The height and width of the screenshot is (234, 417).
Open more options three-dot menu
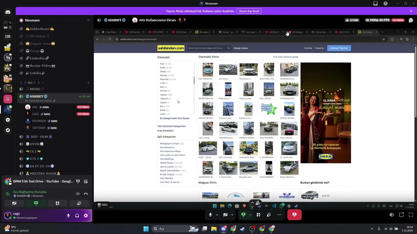pos(279,215)
